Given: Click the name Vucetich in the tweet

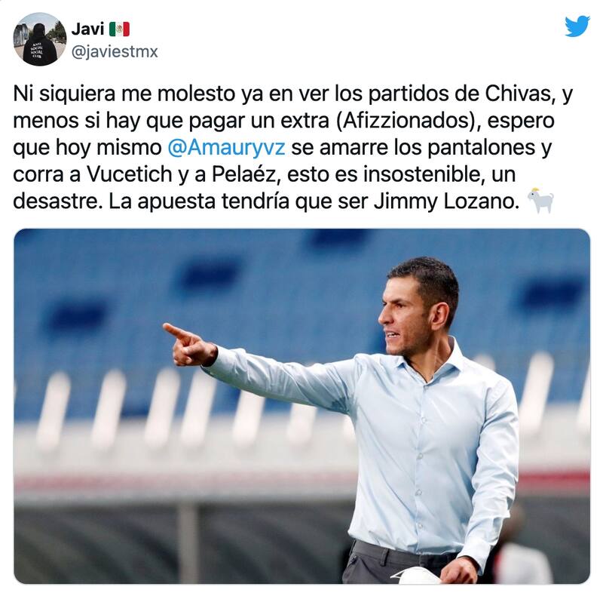Looking at the screenshot, I should pos(130,174).
